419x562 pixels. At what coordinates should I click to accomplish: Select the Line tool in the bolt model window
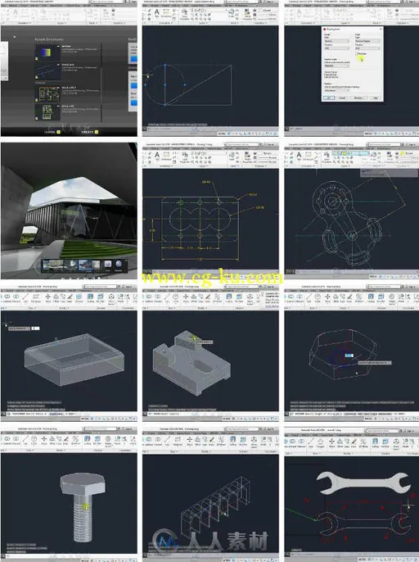(x=25, y=441)
